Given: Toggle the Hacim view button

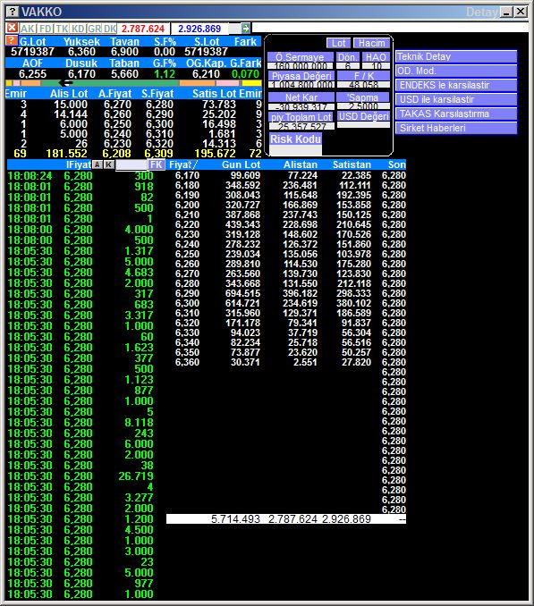Looking at the screenshot, I should 371,43.
